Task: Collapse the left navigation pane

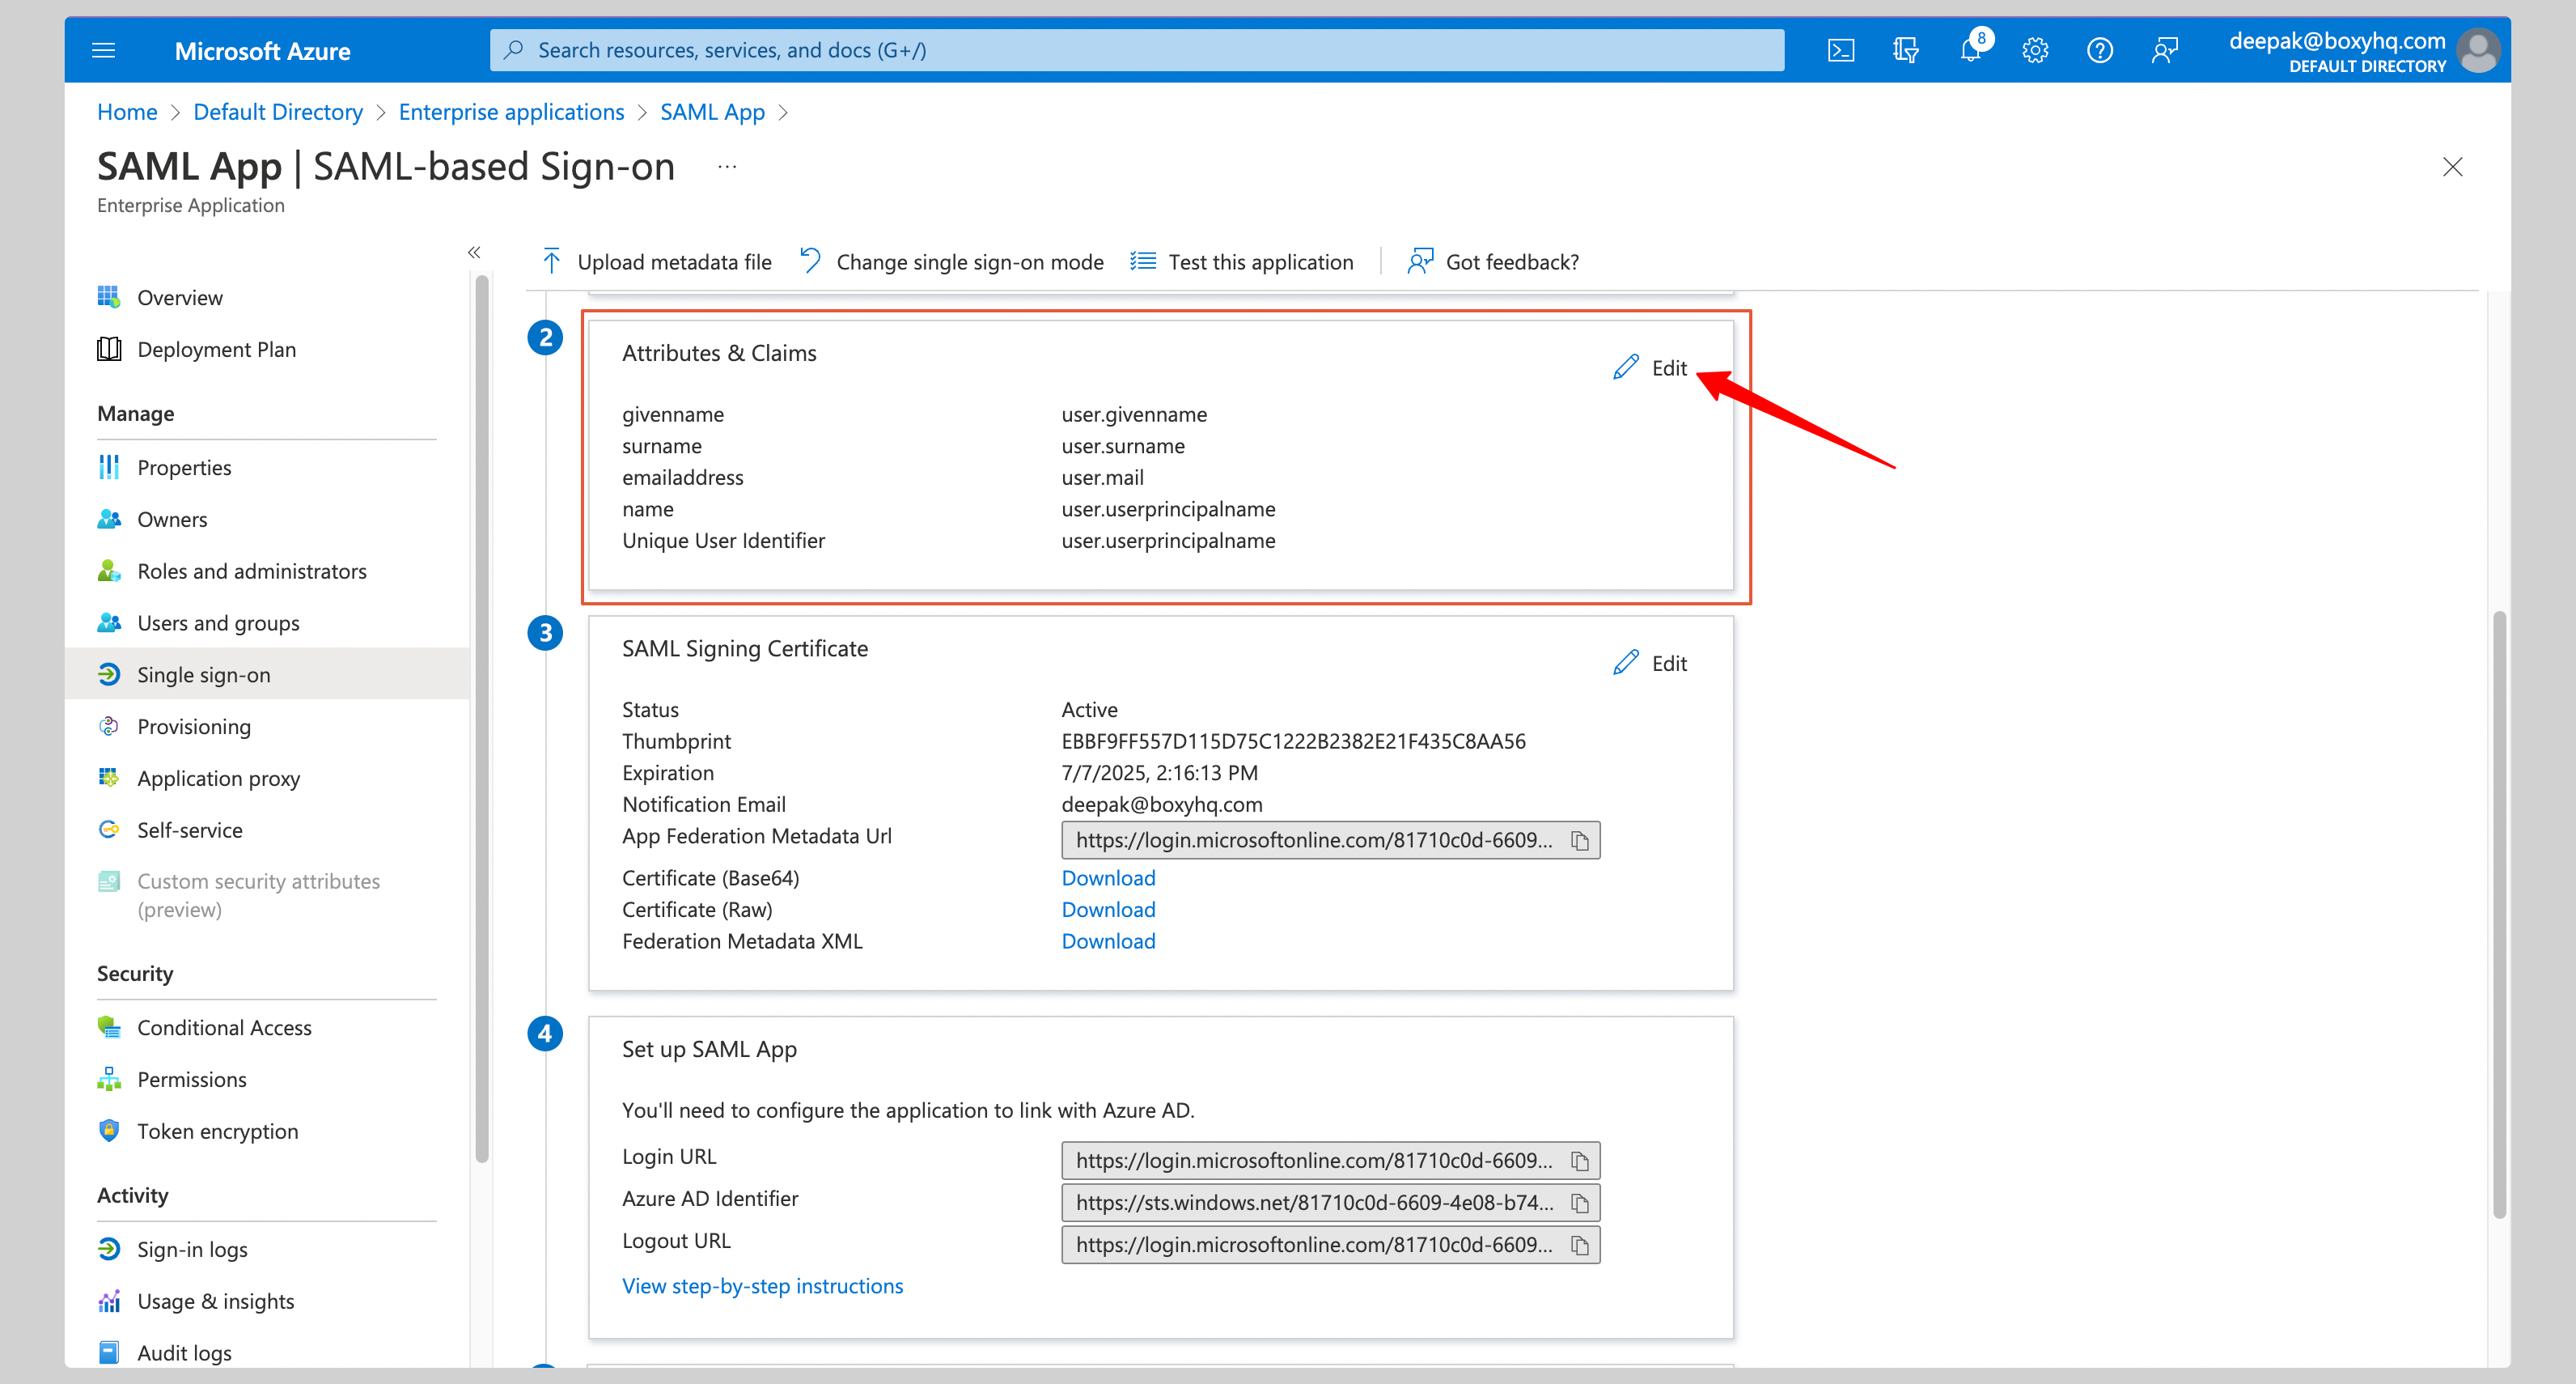Action: (x=474, y=253)
